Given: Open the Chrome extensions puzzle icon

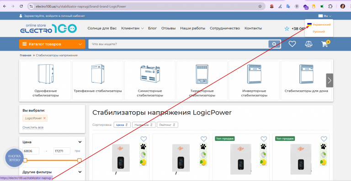Looking at the screenshot, I should coord(330,6).
